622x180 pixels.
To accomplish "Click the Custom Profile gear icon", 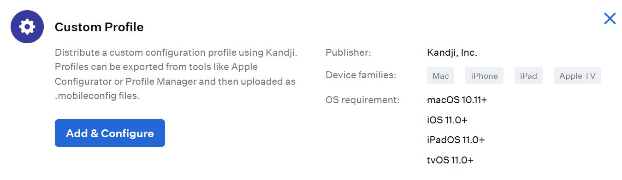I will tap(27, 27).
